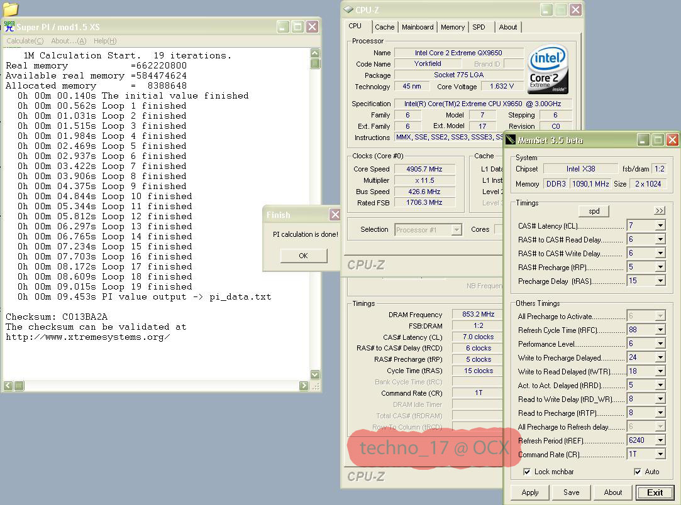Click the Intel Core 2 Extreme logo
The height and width of the screenshot is (505, 681).
548,70
